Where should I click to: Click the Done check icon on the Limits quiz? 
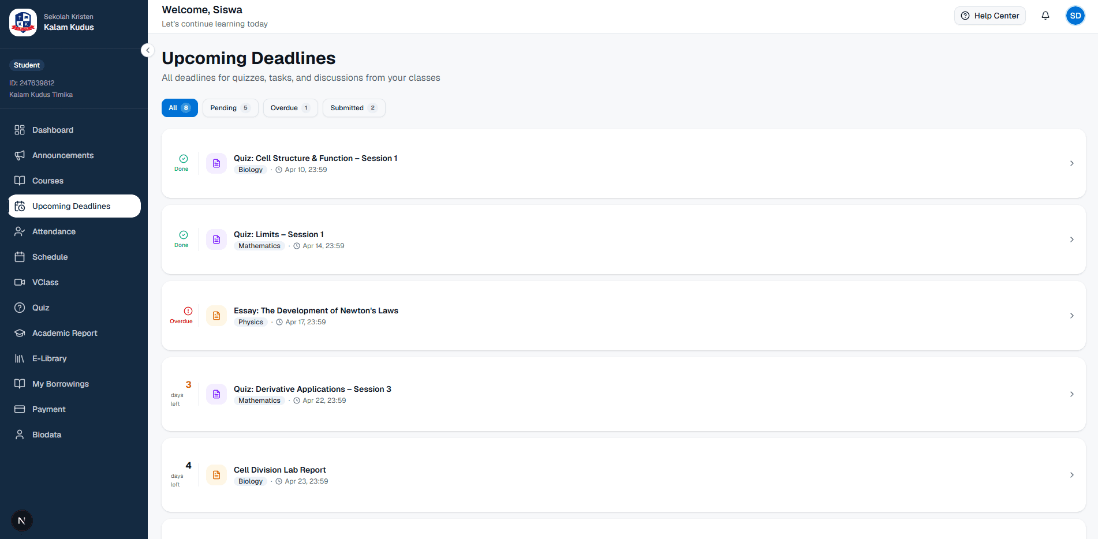point(184,235)
